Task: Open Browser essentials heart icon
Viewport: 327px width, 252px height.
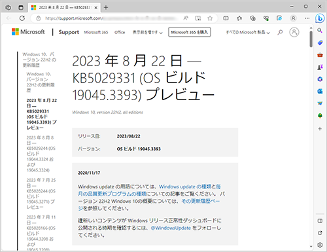Action: (x=266, y=18)
